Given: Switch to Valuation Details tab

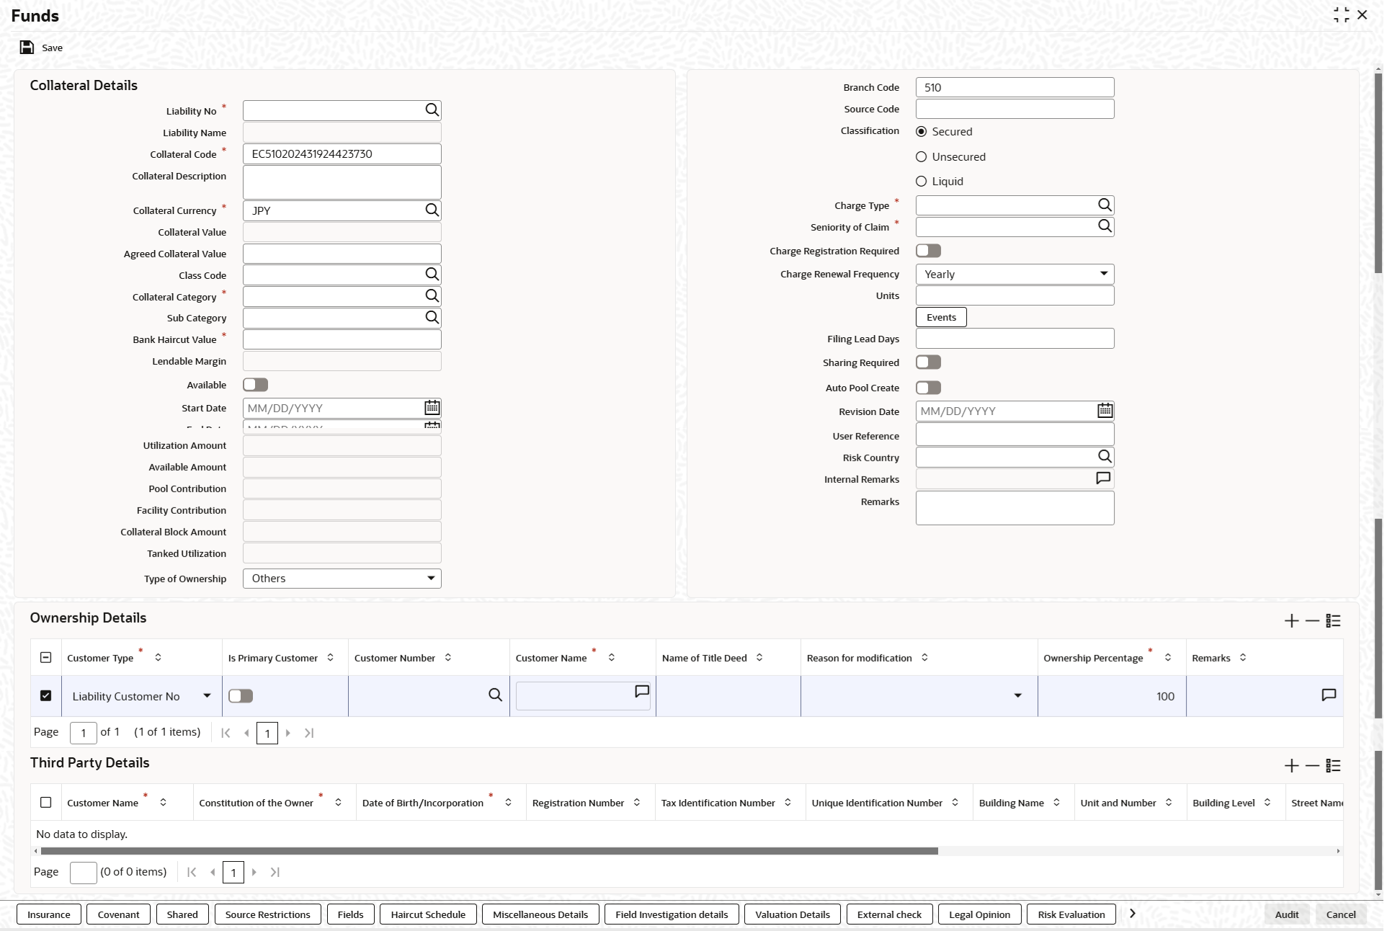Looking at the screenshot, I should 792,914.
